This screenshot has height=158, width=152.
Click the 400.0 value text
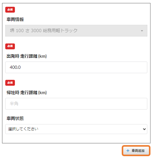click(x=15, y=67)
